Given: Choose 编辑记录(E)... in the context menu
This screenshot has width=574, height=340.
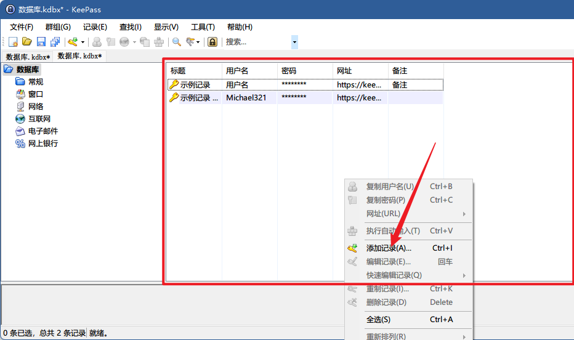Looking at the screenshot, I should [409, 262].
